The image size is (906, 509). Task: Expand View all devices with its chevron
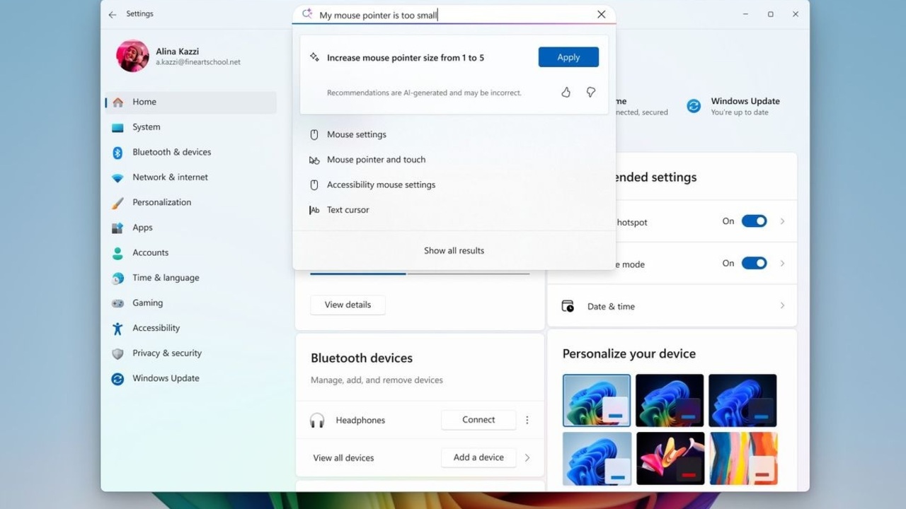[527, 457]
